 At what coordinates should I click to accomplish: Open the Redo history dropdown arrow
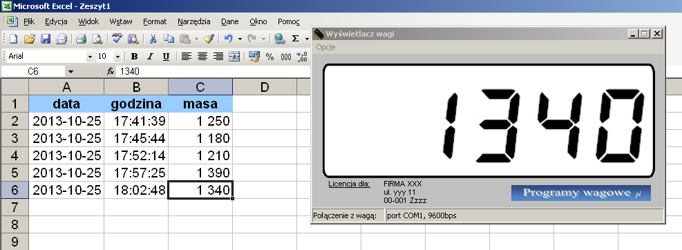click(x=263, y=39)
